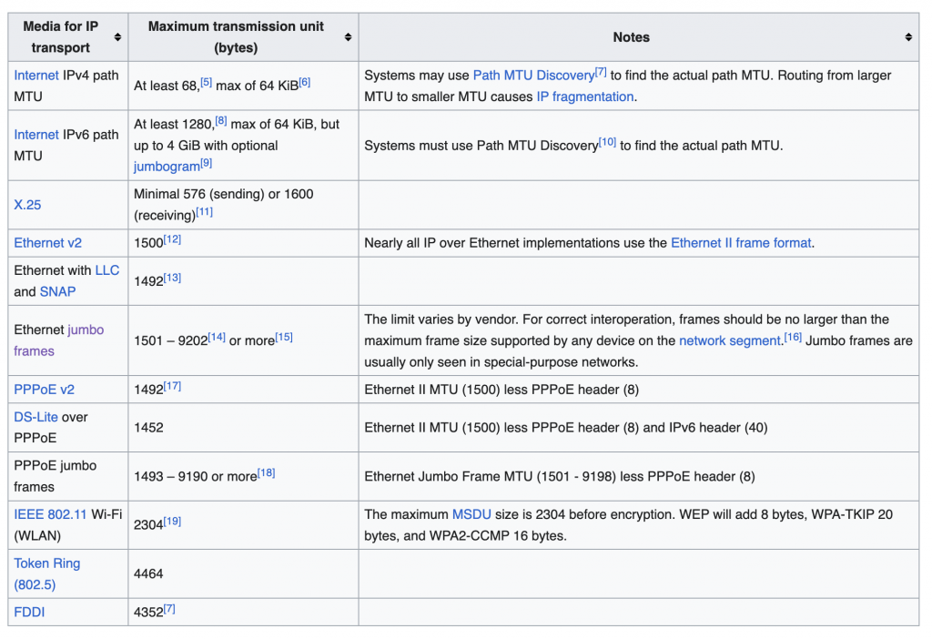
Task: Click the X.25 link
Action: point(27,205)
